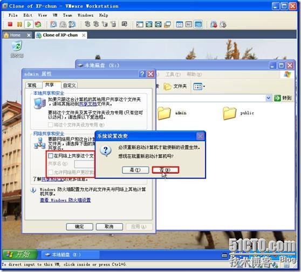Click the Summary view toolbar icon

click(180, 24)
